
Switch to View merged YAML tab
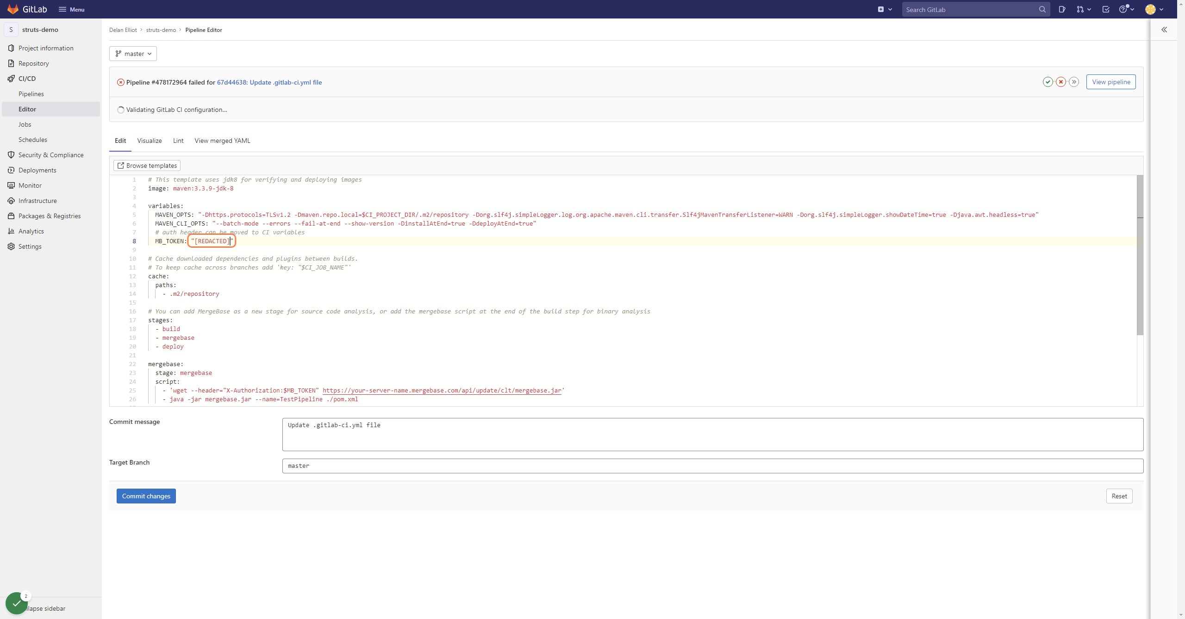click(x=222, y=141)
